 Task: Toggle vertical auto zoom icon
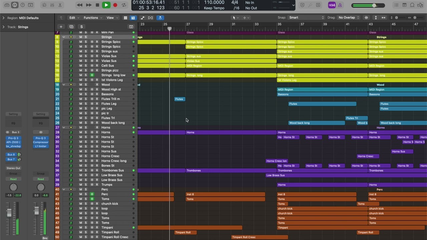[x=376, y=18]
